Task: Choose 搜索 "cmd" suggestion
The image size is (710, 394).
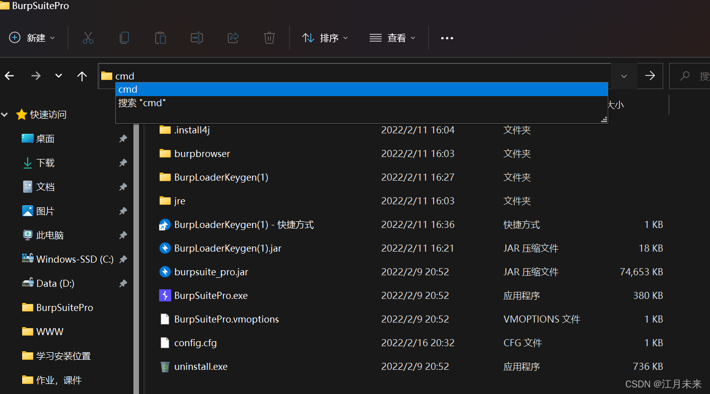Action: (x=362, y=103)
